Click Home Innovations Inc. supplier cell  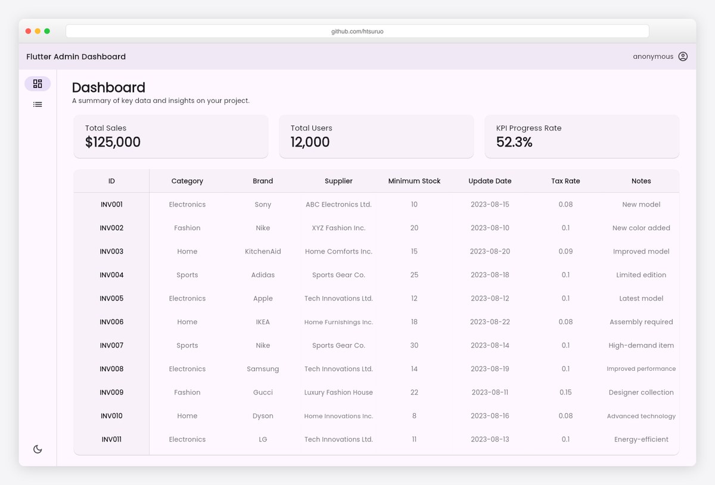click(x=338, y=416)
